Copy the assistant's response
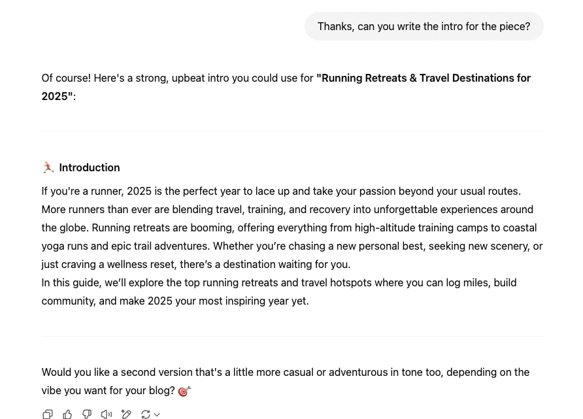 click(x=48, y=414)
